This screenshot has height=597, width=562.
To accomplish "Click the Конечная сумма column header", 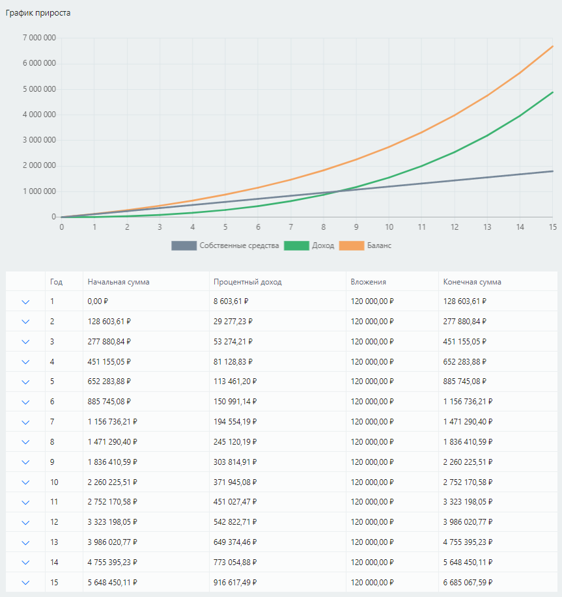I will pyautogui.click(x=472, y=282).
